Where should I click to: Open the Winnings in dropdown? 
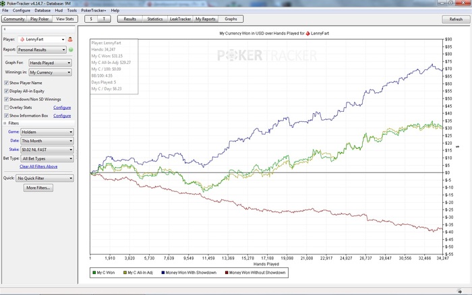point(51,73)
